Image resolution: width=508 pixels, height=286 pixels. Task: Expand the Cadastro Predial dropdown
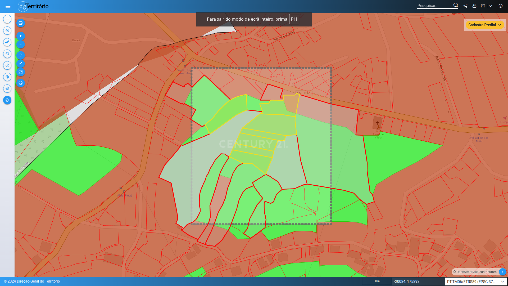[x=485, y=25]
